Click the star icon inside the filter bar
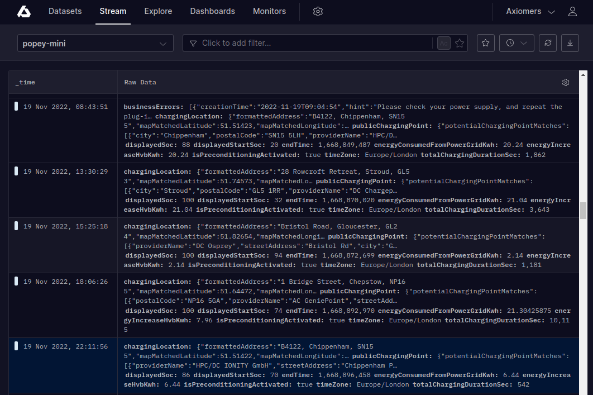 click(460, 43)
